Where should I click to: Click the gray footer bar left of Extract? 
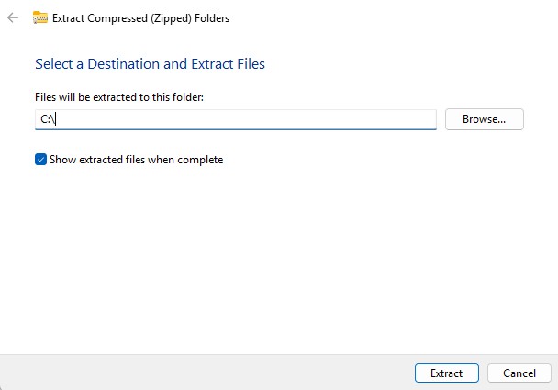click(x=206, y=373)
